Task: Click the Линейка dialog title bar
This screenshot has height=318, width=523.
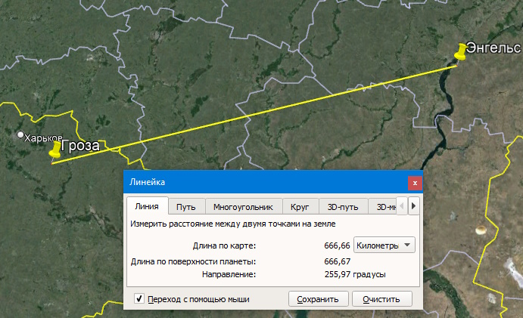Action: [x=266, y=183]
